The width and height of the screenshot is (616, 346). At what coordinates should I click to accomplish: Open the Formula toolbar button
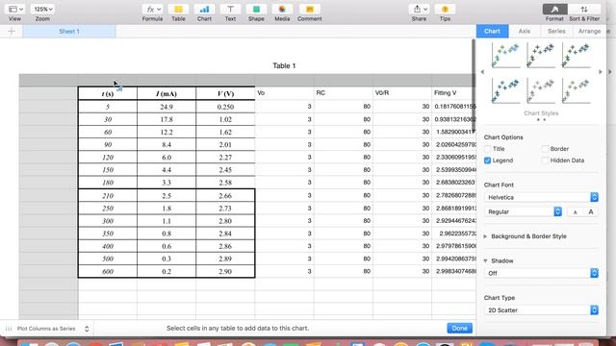[152, 9]
